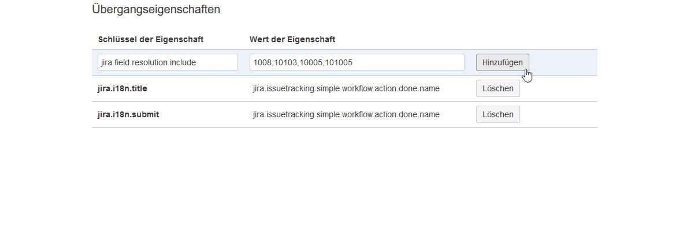Screen dimensions: 676x231
Task: Select the jira.i18n.submit key label
Action: (128, 114)
